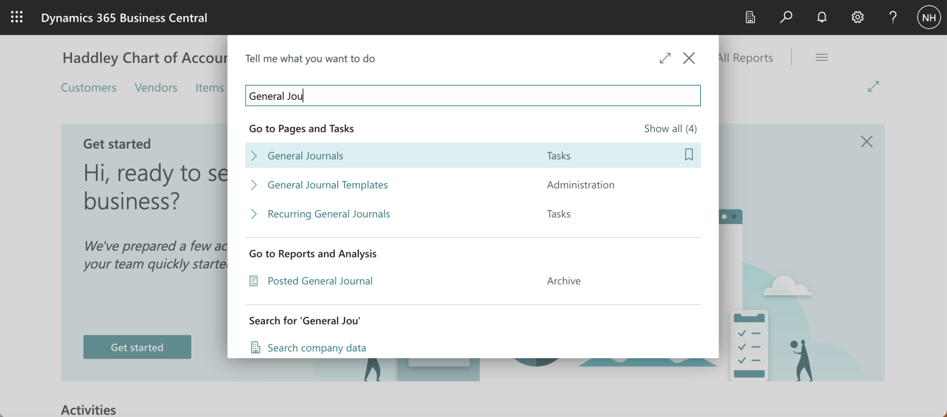Expand the General Journal Templates chevron
Screen dimensions: 947x417
click(x=254, y=185)
